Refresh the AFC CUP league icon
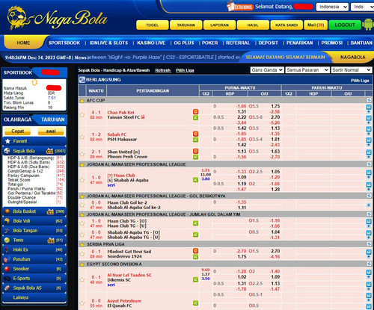 pos(369,100)
